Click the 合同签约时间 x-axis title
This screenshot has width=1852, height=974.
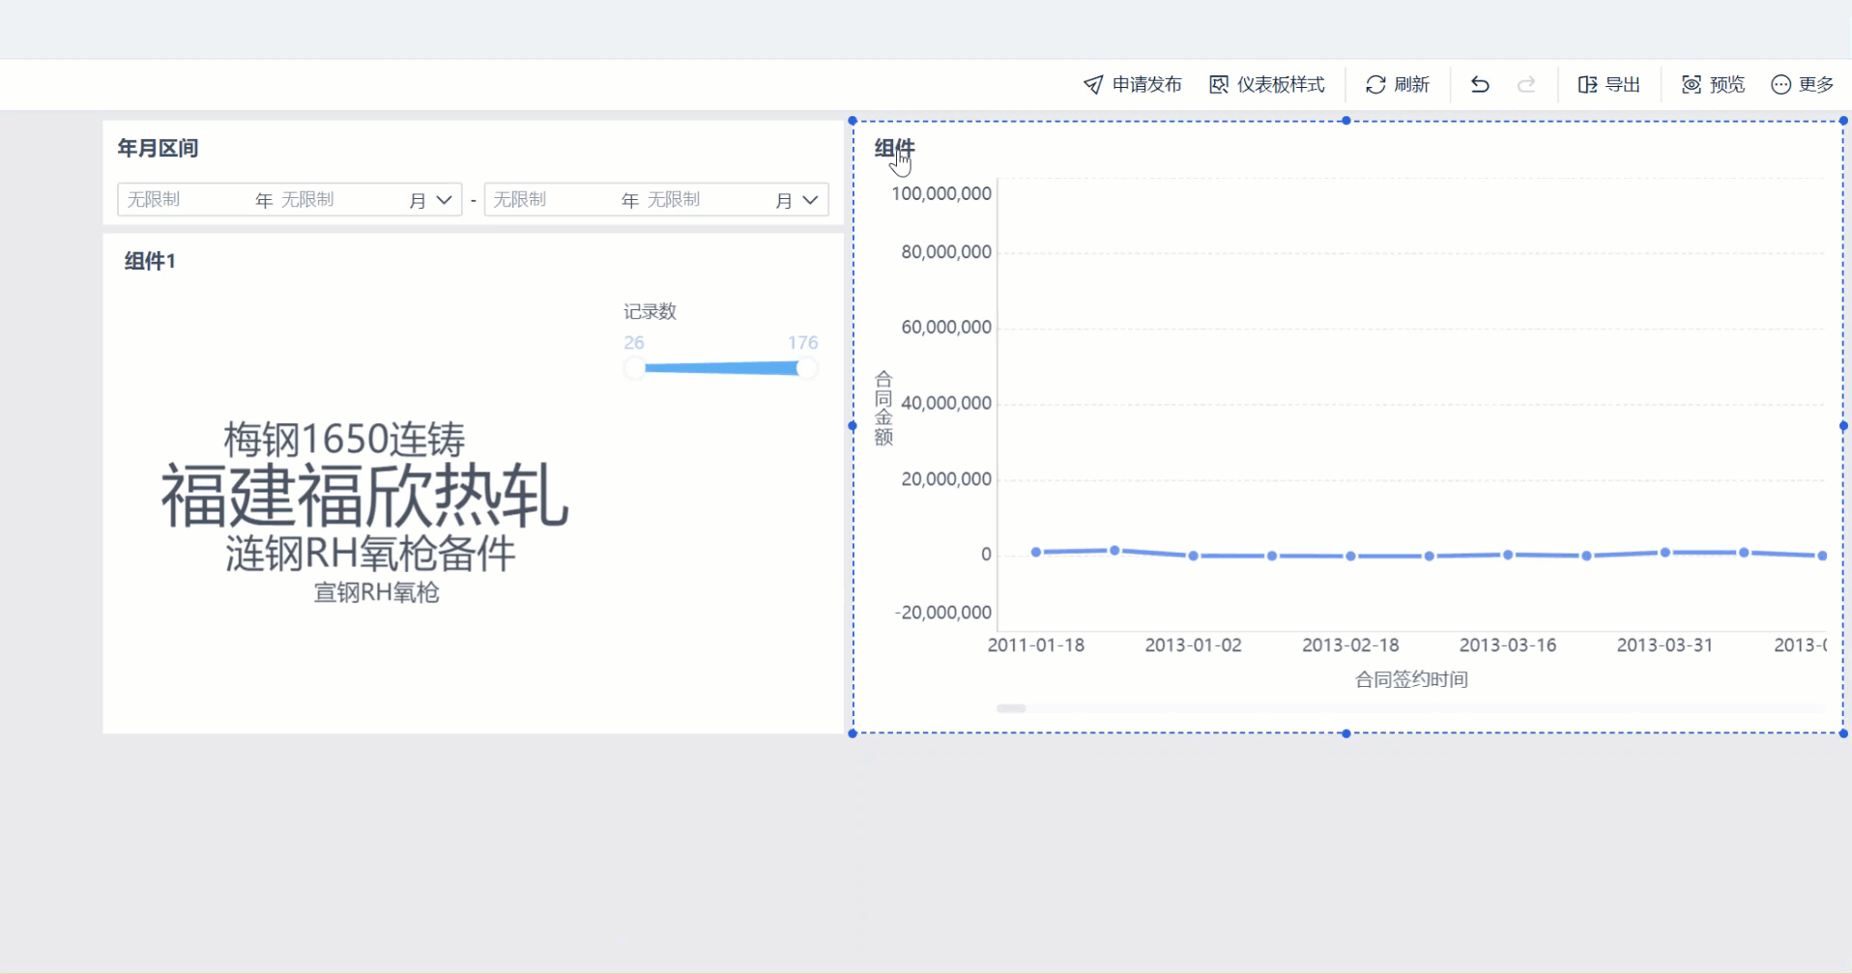coord(1411,679)
